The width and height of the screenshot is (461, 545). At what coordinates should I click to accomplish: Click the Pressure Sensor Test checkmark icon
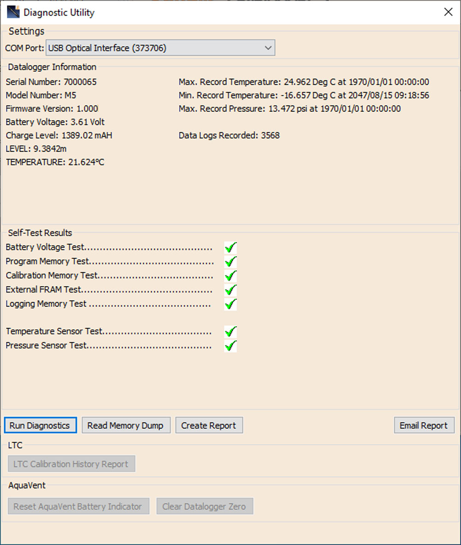point(230,346)
